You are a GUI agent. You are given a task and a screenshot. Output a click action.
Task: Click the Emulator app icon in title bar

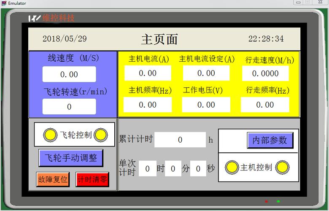[x=4, y=3]
